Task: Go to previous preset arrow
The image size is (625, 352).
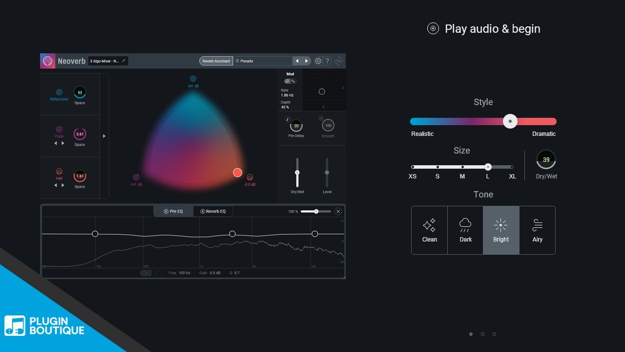Action: point(297,61)
